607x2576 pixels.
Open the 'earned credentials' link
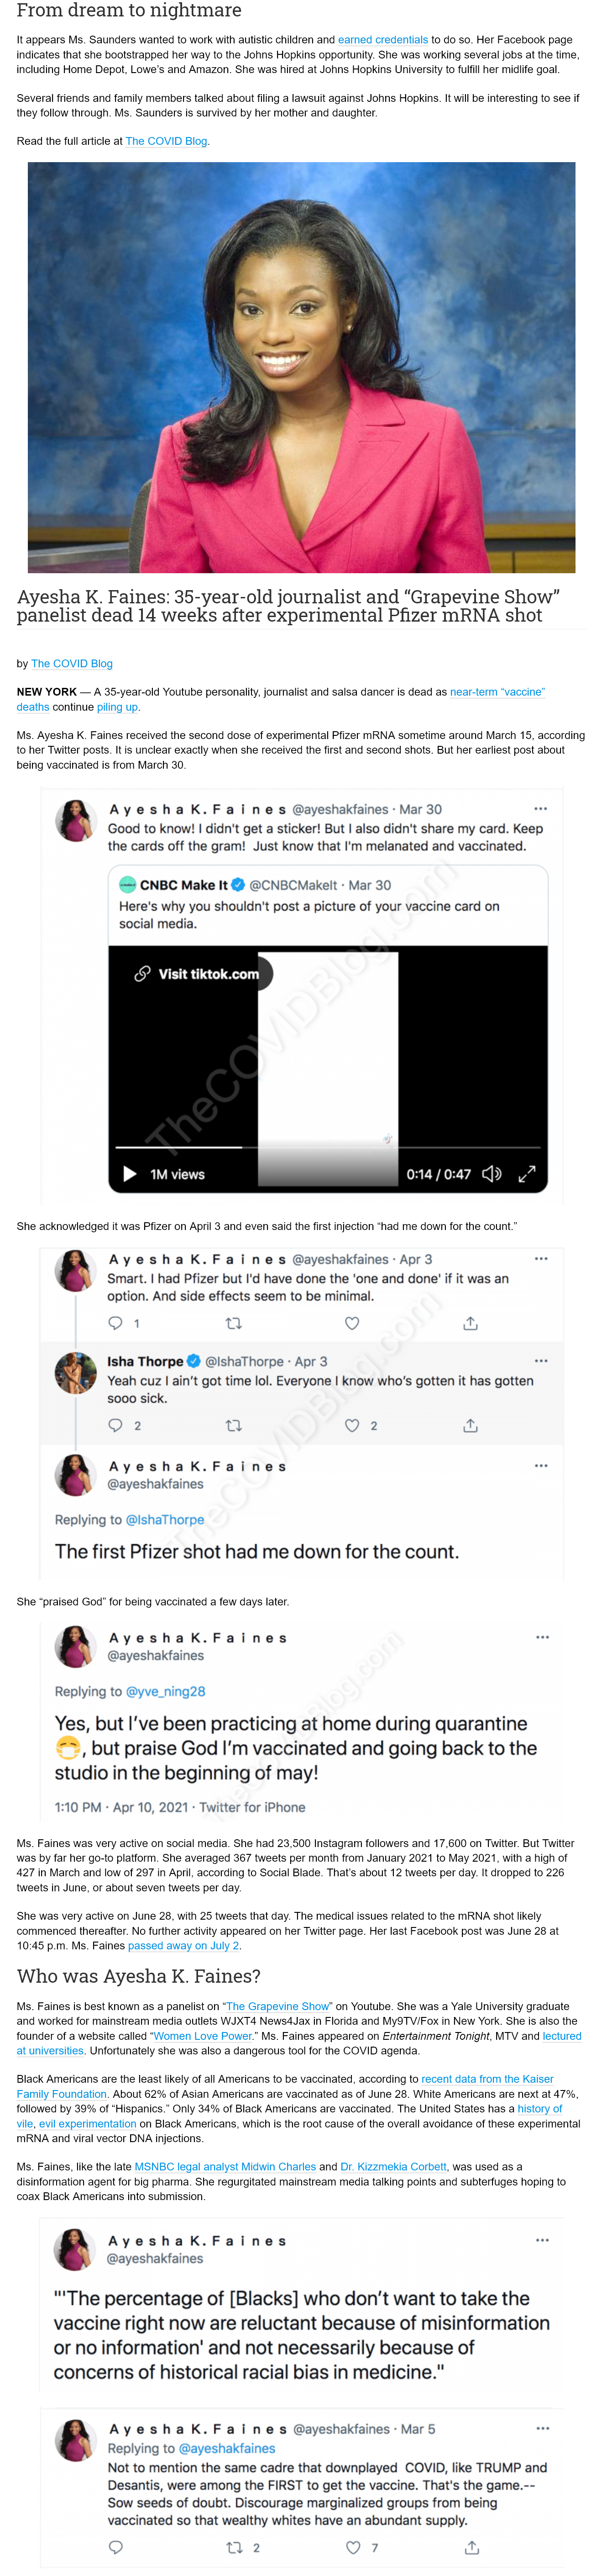tap(383, 40)
